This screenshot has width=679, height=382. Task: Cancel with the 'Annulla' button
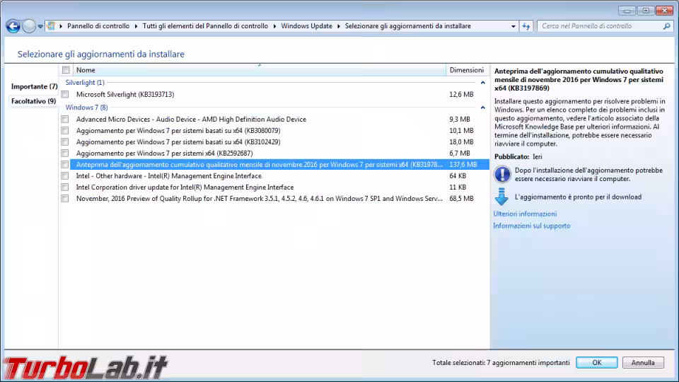(643, 362)
